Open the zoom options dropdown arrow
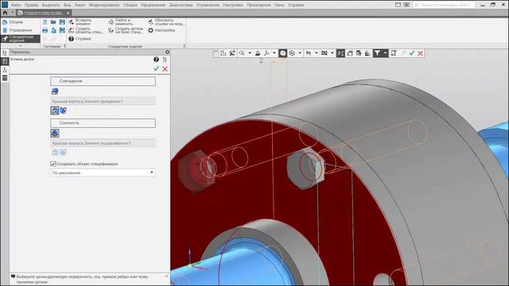The width and height of the screenshot is (509, 286). pos(250,53)
